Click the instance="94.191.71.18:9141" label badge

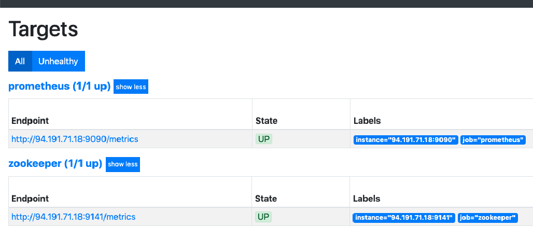click(x=404, y=218)
